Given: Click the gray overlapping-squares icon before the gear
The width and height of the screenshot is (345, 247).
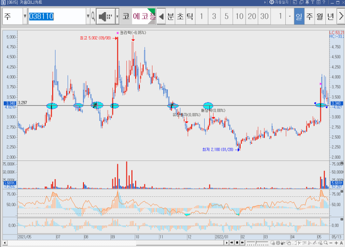Looking at the screenshot, I should coord(273,243).
